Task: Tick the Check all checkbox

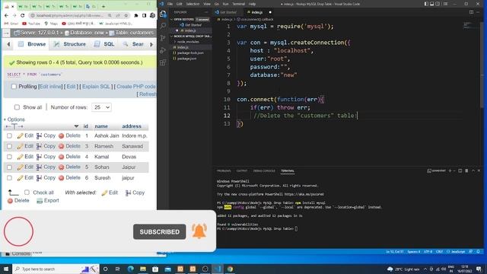Action: click(x=27, y=193)
